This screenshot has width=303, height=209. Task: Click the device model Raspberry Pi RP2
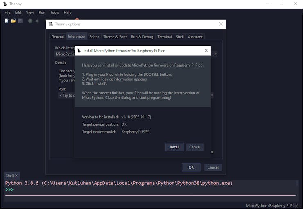[x=135, y=132]
